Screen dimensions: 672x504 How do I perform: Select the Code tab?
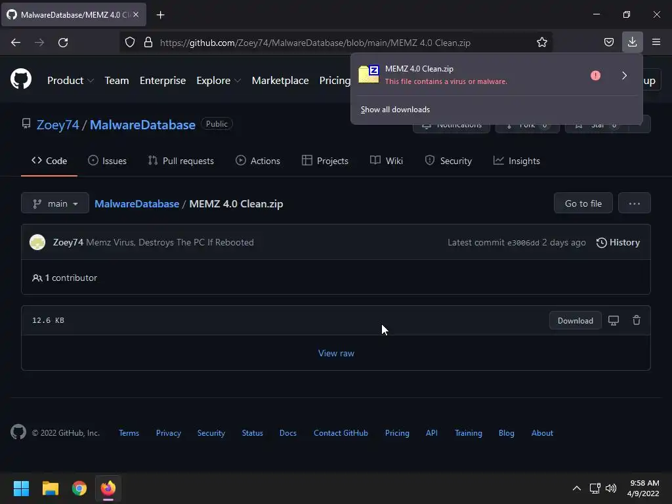coord(49,161)
